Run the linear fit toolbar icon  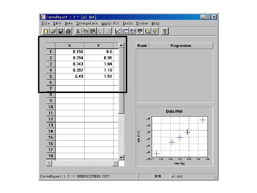[x=118, y=31]
